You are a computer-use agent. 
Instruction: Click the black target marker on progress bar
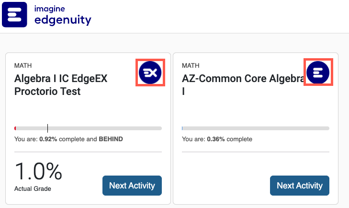pyautogui.click(x=47, y=128)
